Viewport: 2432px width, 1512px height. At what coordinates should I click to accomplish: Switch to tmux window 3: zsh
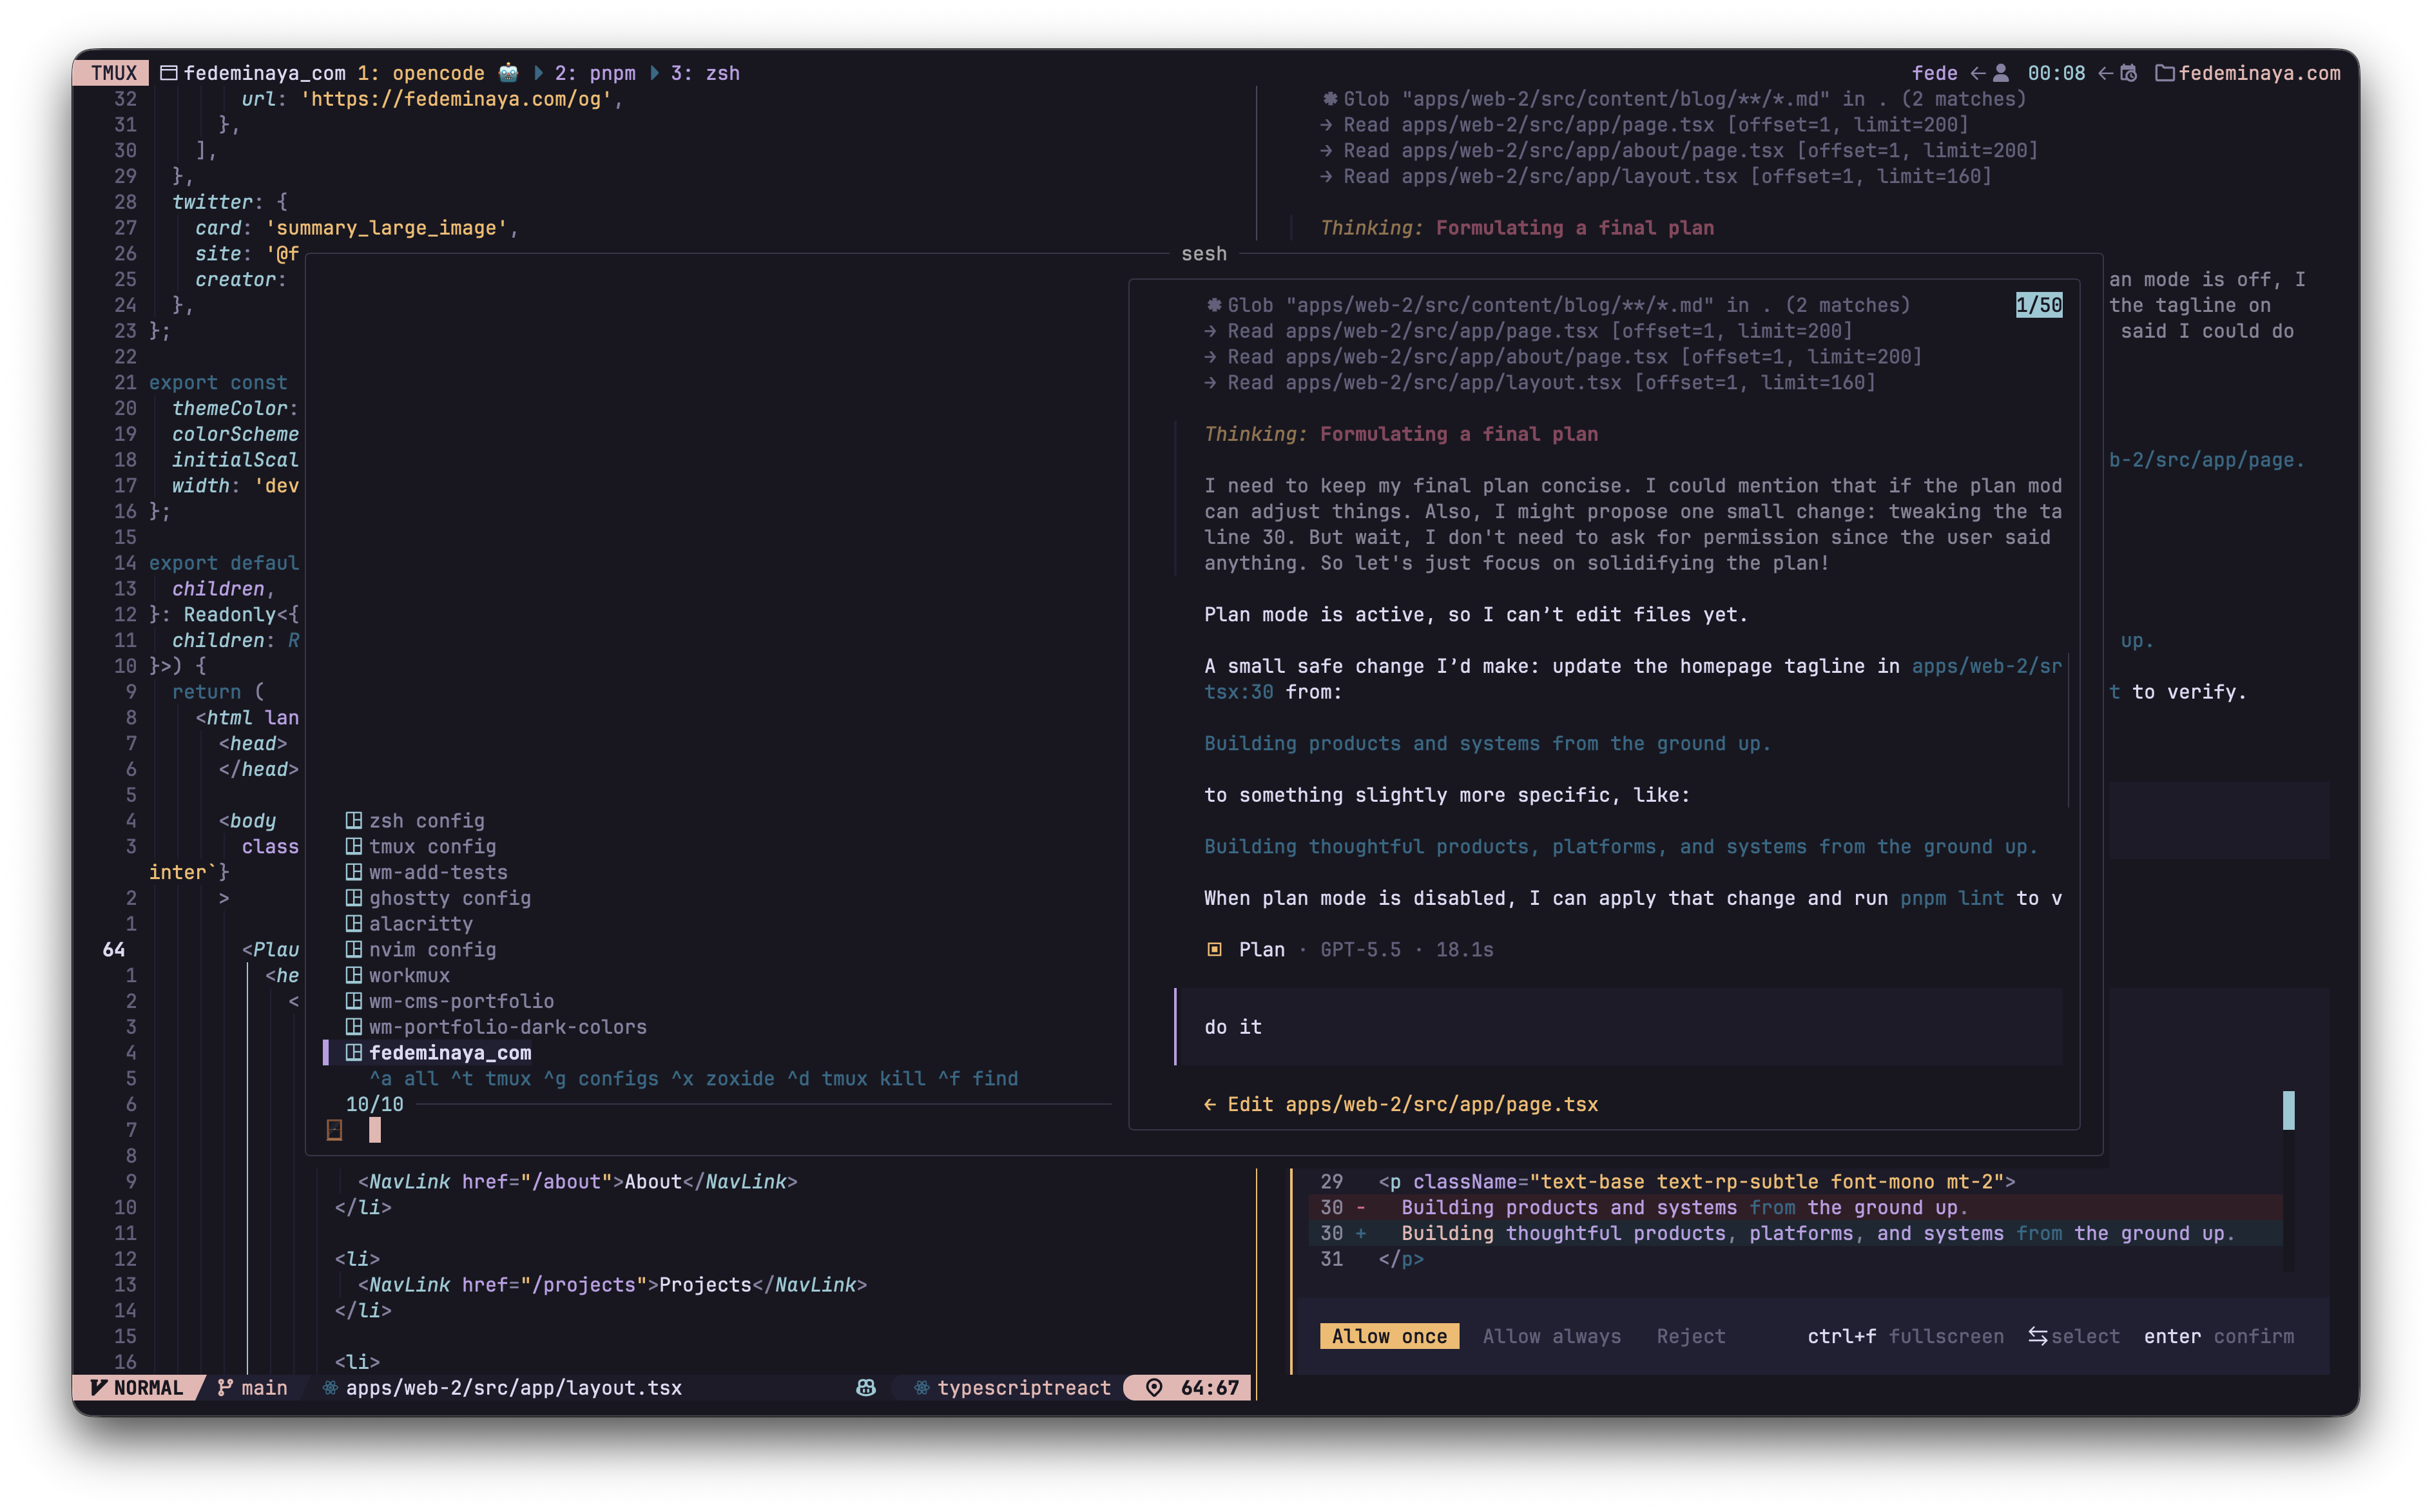(706, 73)
